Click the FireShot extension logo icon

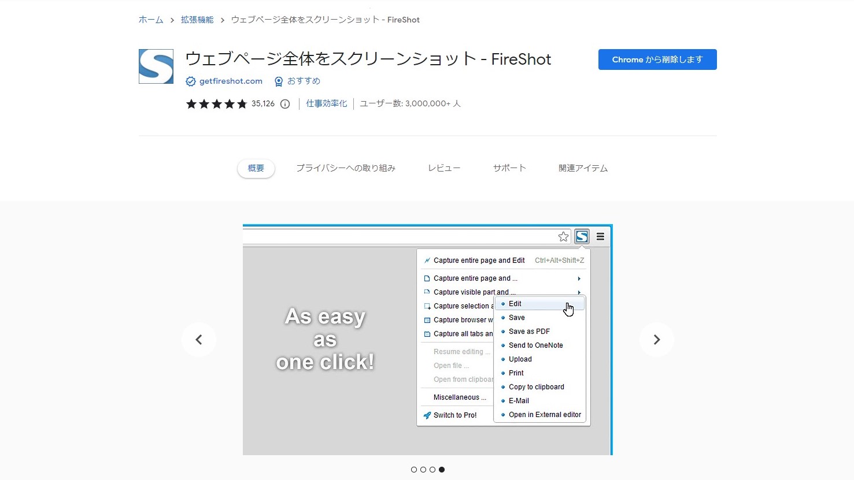pyautogui.click(x=156, y=66)
